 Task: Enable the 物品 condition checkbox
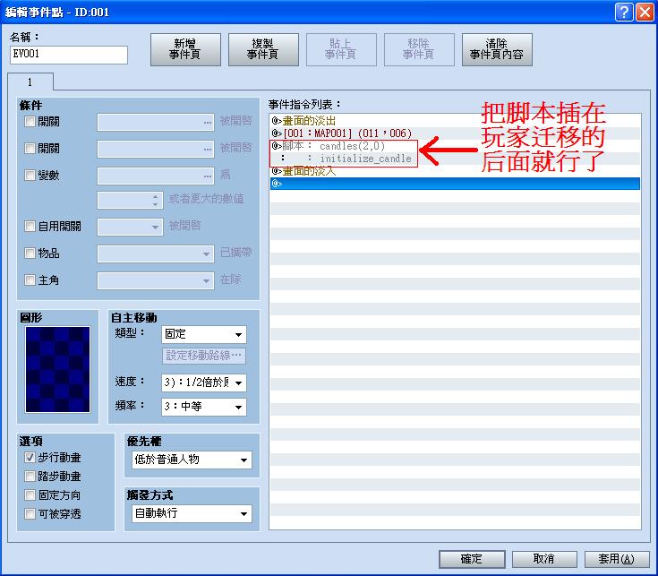point(30,254)
